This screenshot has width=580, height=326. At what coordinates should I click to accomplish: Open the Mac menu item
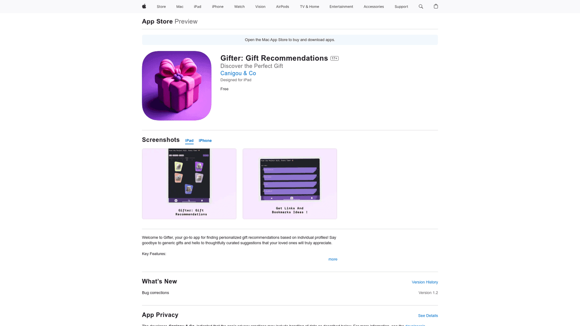[180, 7]
